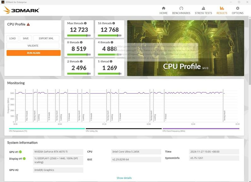Click the LOAD button

12,38
